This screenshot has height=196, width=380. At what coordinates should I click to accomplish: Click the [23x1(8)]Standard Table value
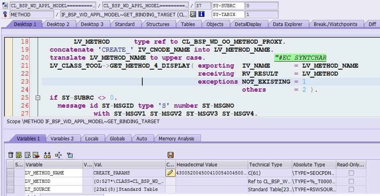129,189
